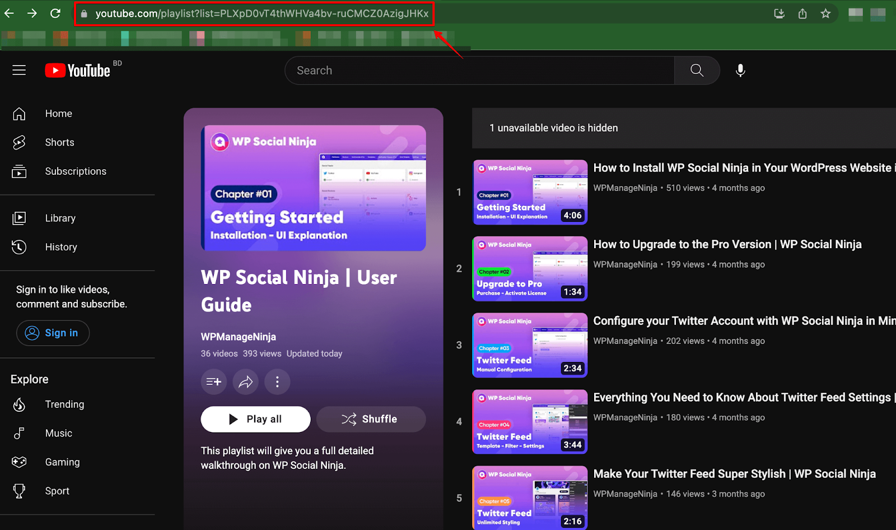Click the Library icon in the sidebar
This screenshot has width=896, height=530.
tap(19, 218)
